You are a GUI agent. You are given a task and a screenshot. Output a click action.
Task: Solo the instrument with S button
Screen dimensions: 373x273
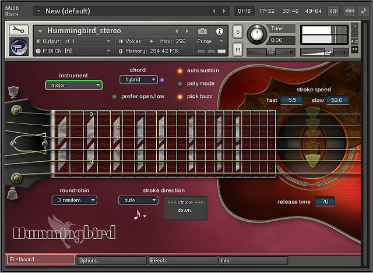pyautogui.click(x=238, y=31)
